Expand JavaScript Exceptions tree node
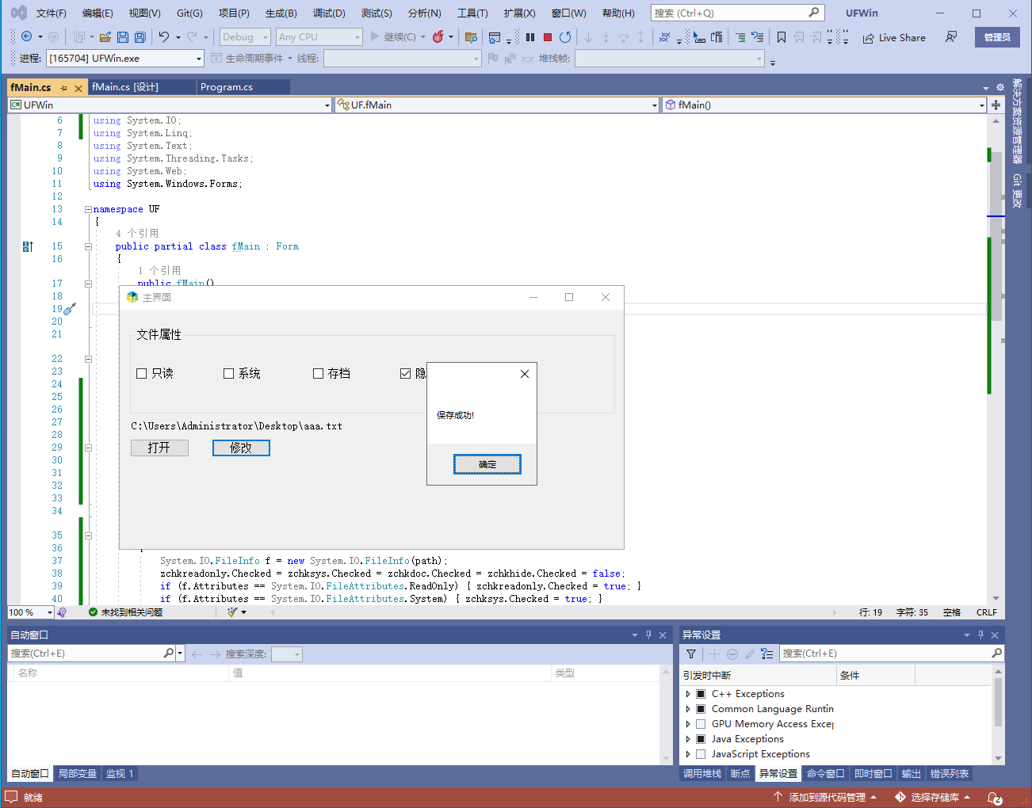Image resolution: width=1032 pixels, height=808 pixels. (688, 754)
